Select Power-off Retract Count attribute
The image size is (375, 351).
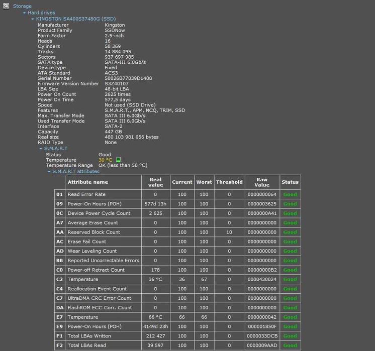[96, 270]
